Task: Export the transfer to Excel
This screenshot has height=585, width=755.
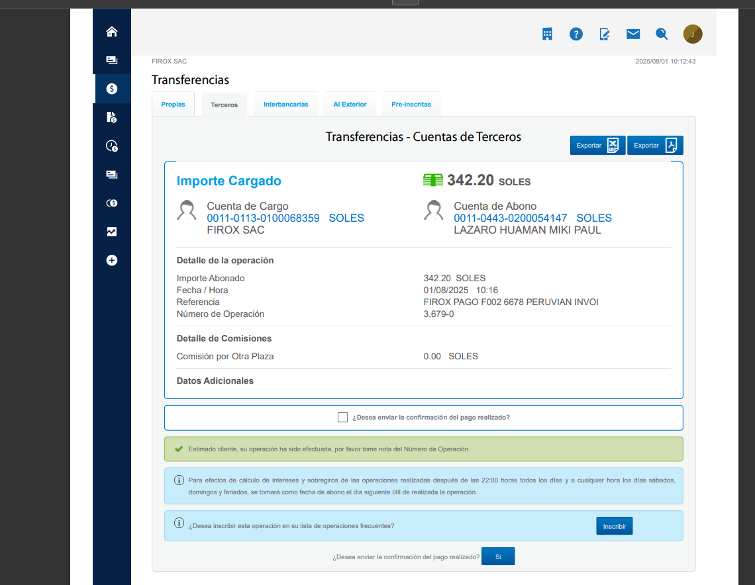Action: (597, 146)
